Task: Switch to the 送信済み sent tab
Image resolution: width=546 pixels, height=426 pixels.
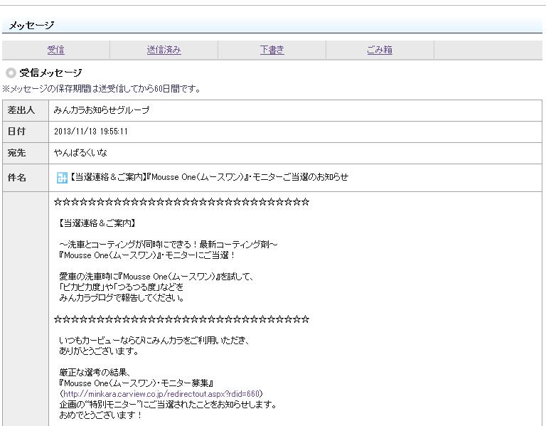Action: (x=164, y=50)
